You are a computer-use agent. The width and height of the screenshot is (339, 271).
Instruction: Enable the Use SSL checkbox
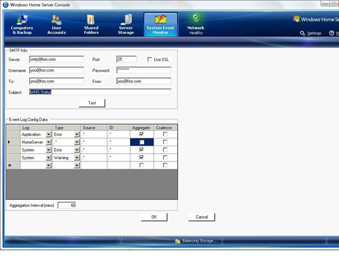pos(149,59)
